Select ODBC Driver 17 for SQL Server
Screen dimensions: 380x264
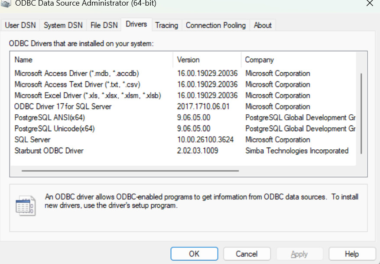(63, 106)
